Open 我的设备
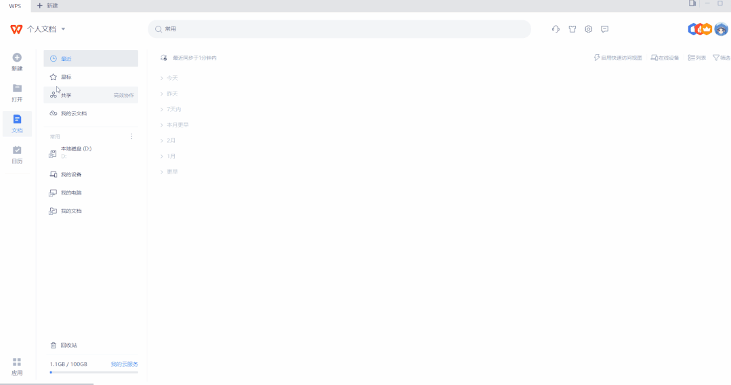 pos(91,174)
